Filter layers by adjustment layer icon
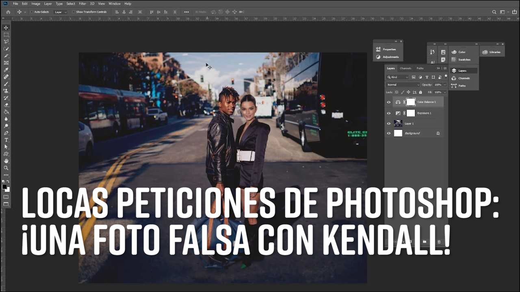Viewport: 520px width, 292px height. pyautogui.click(x=420, y=77)
